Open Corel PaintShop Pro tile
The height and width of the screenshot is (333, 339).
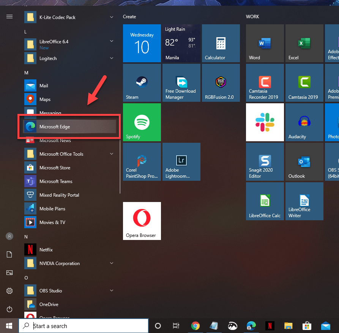click(x=142, y=162)
